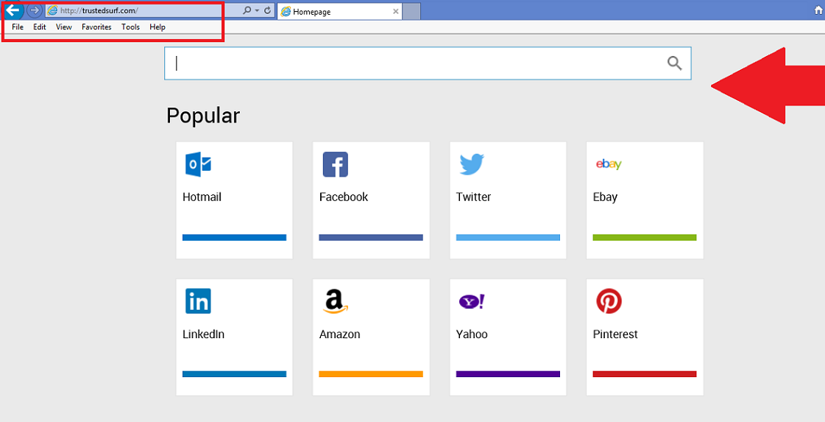
Task: Open the Favorites menu
Action: pos(96,27)
